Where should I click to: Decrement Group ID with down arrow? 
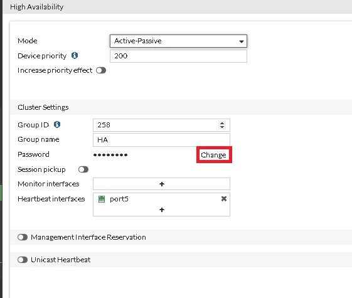click(x=222, y=127)
